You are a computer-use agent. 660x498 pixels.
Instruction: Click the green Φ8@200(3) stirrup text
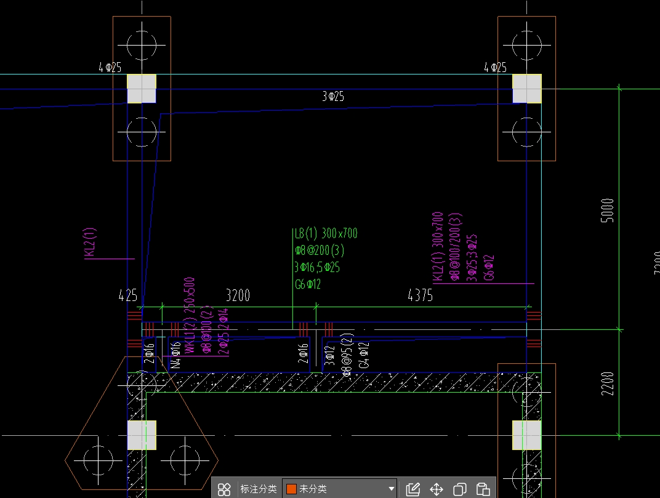[x=320, y=251]
